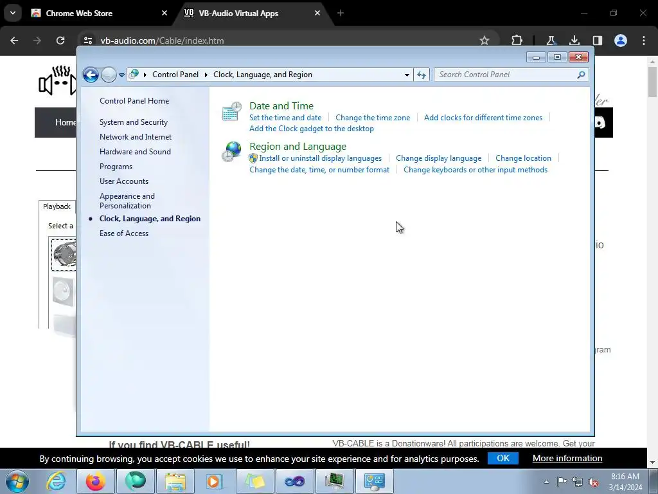Open Windows Media Player taskbar icon
The width and height of the screenshot is (658, 494).
click(x=214, y=481)
